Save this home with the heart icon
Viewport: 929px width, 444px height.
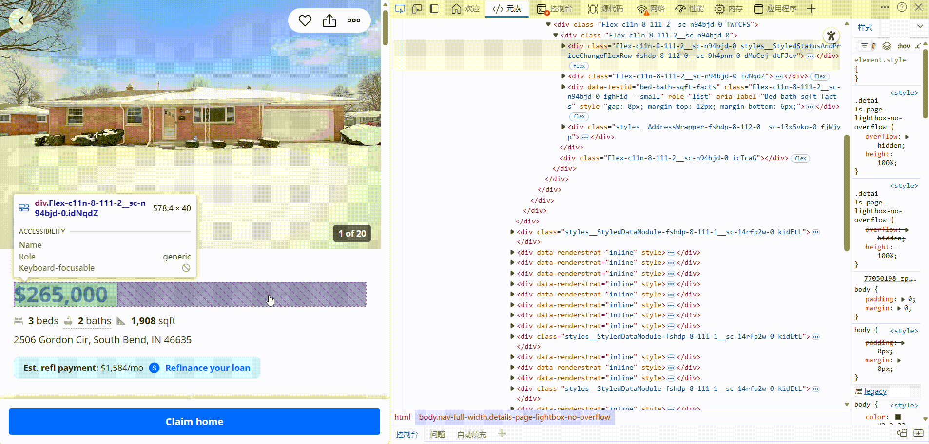pyautogui.click(x=305, y=20)
